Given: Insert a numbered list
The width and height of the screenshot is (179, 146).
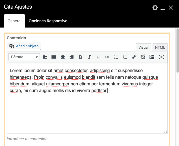Looking at the screenshot, I should pos(125,57).
